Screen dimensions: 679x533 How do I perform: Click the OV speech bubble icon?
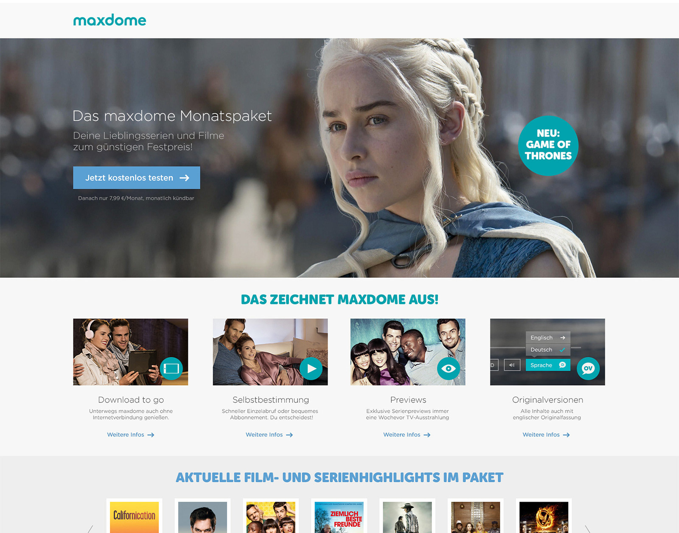click(x=588, y=368)
